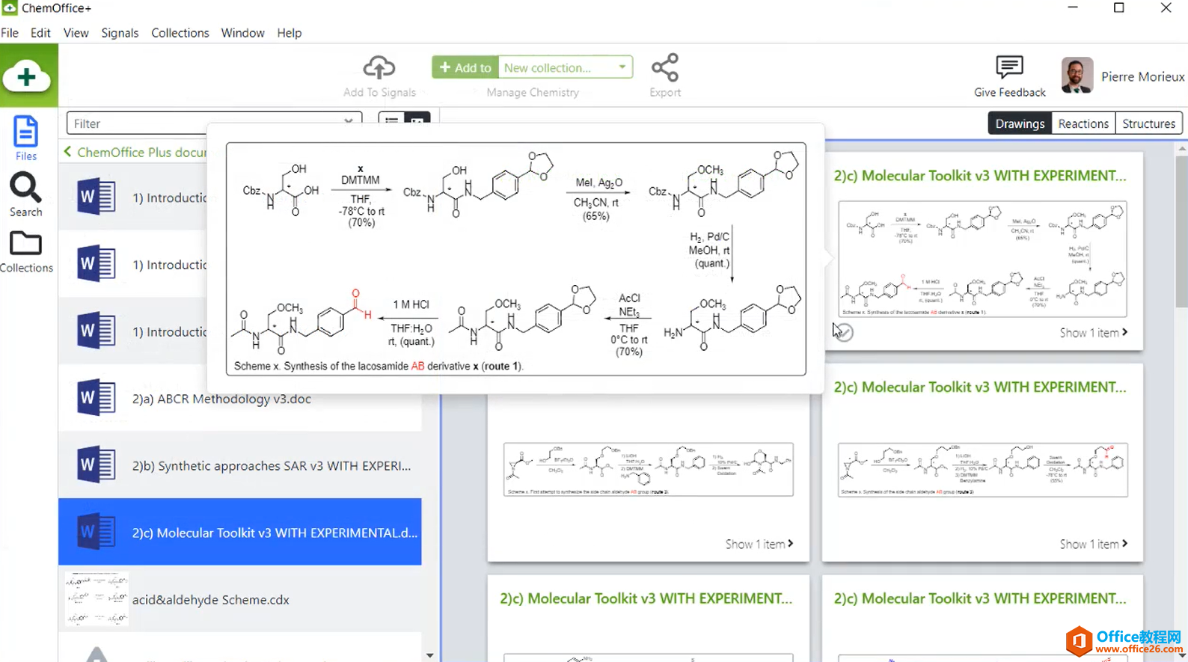The width and height of the screenshot is (1188, 662).
Task: Click the Add To Signals cloud icon
Action: click(x=379, y=67)
